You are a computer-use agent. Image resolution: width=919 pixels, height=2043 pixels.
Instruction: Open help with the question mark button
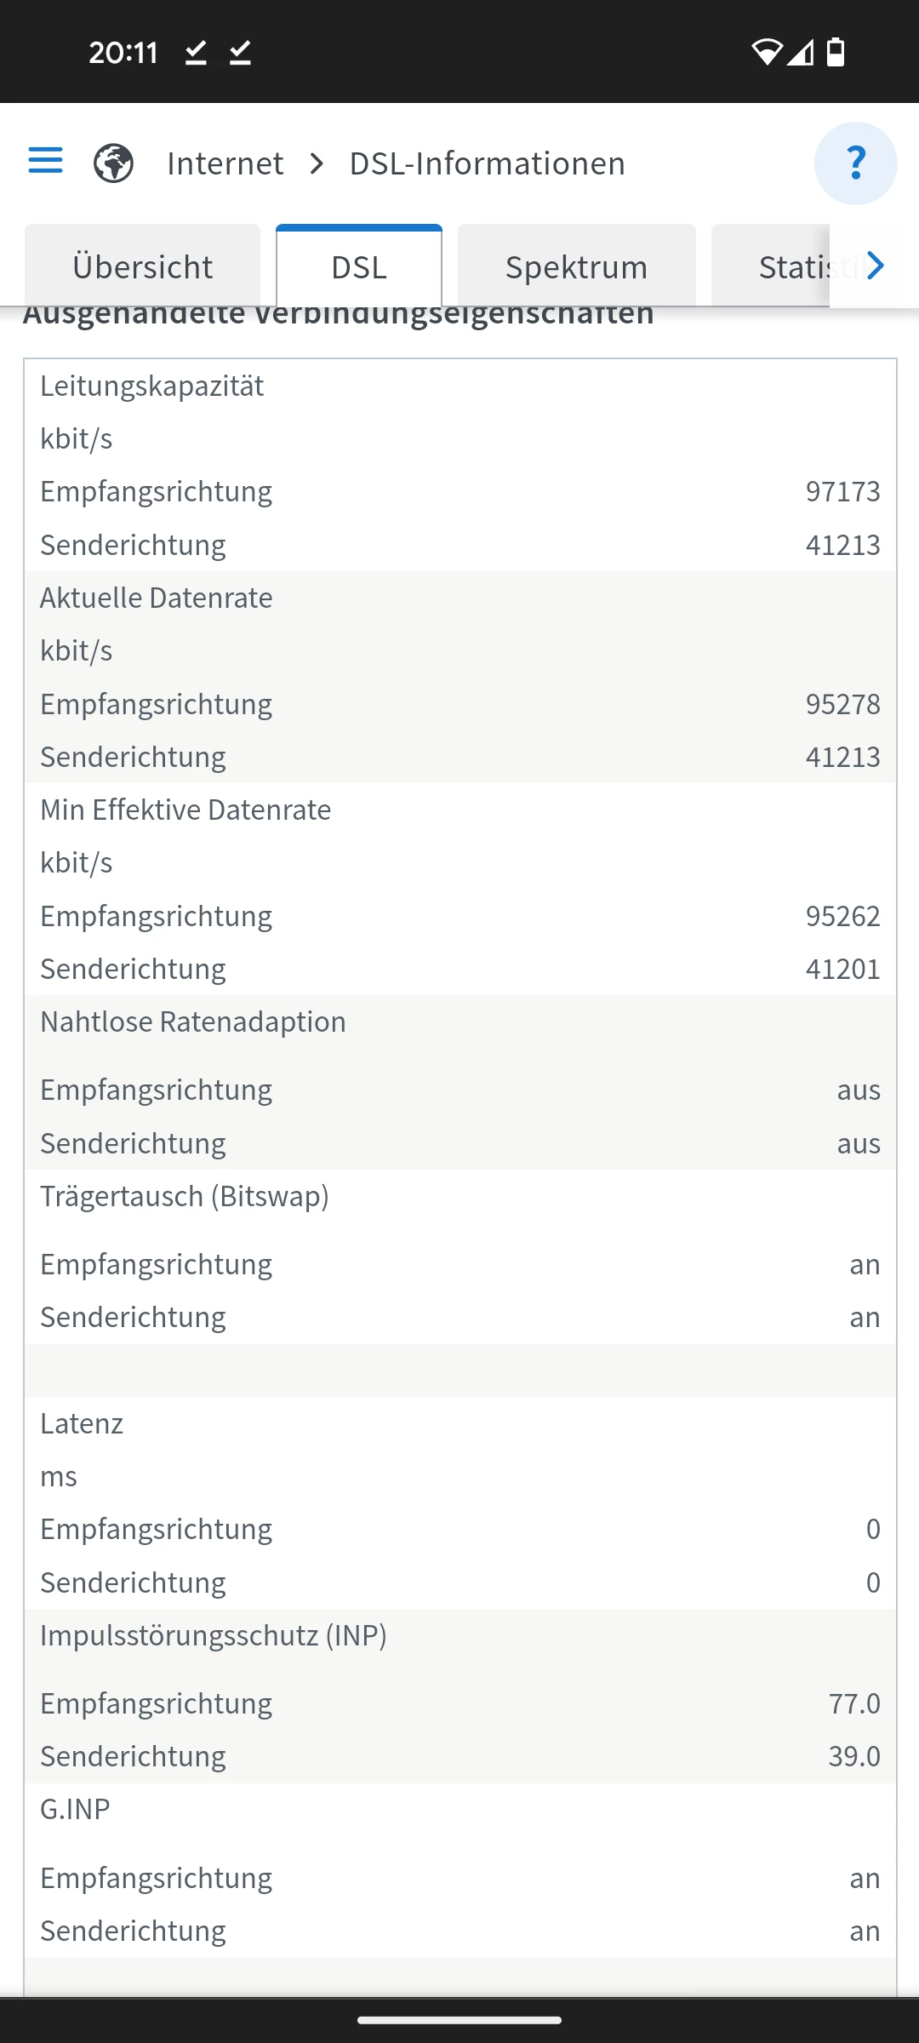tap(855, 163)
